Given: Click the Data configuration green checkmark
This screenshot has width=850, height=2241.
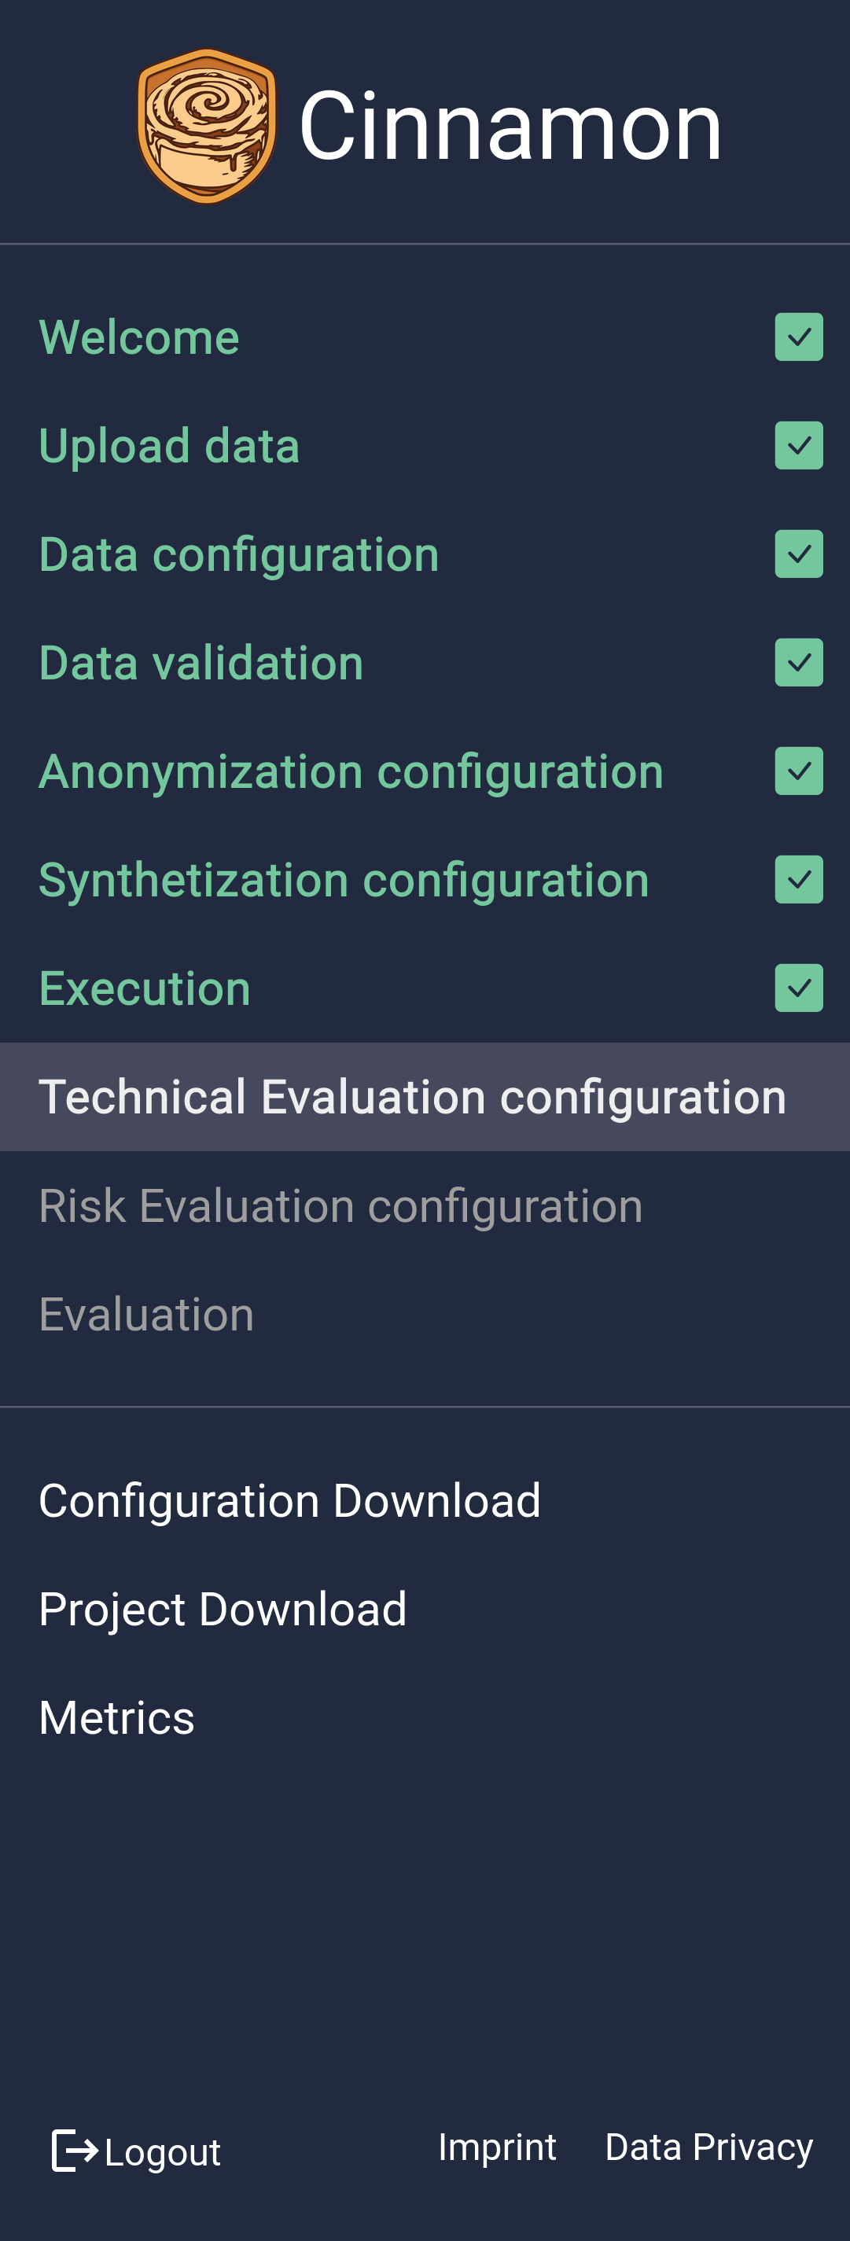Looking at the screenshot, I should click(799, 554).
